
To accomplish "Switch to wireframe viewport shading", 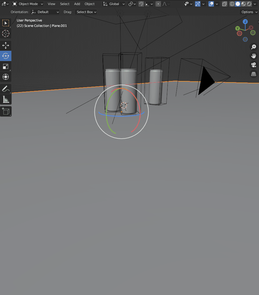I will (x=232, y=4).
